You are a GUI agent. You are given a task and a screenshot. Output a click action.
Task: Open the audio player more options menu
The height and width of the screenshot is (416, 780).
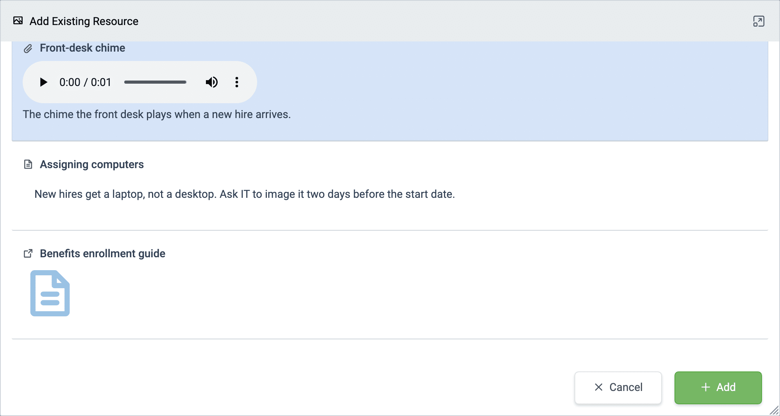coord(237,82)
